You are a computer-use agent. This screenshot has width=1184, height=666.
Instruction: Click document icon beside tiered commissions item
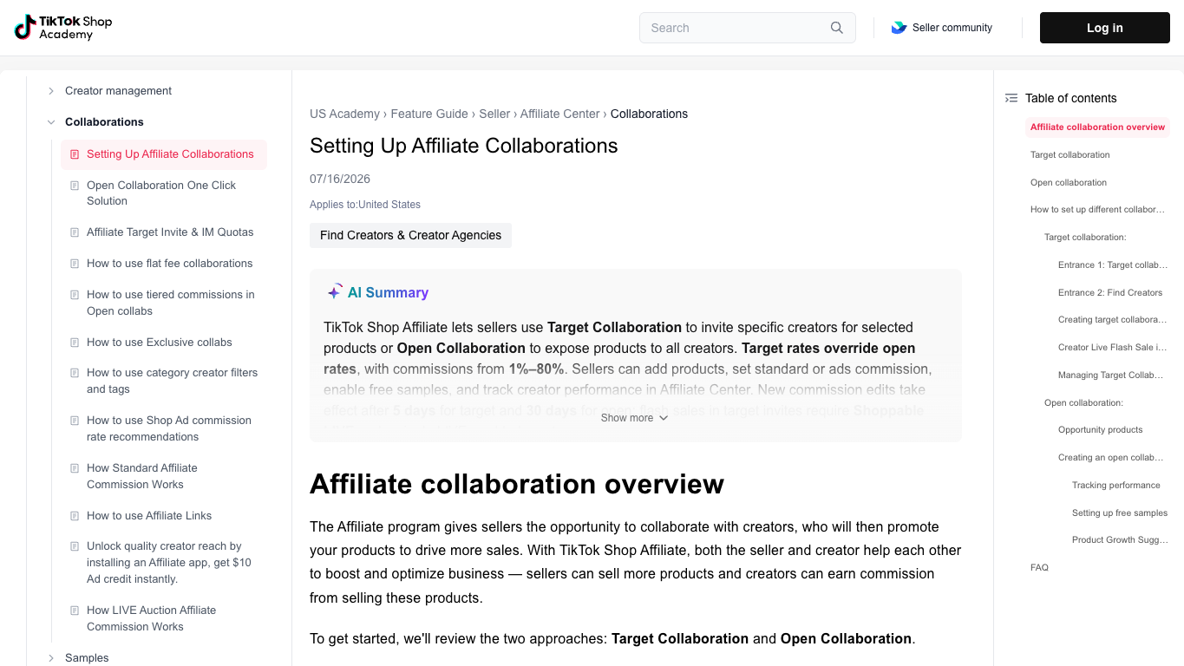(x=75, y=295)
